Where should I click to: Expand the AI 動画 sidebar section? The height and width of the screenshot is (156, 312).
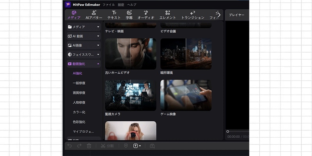click(83, 36)
